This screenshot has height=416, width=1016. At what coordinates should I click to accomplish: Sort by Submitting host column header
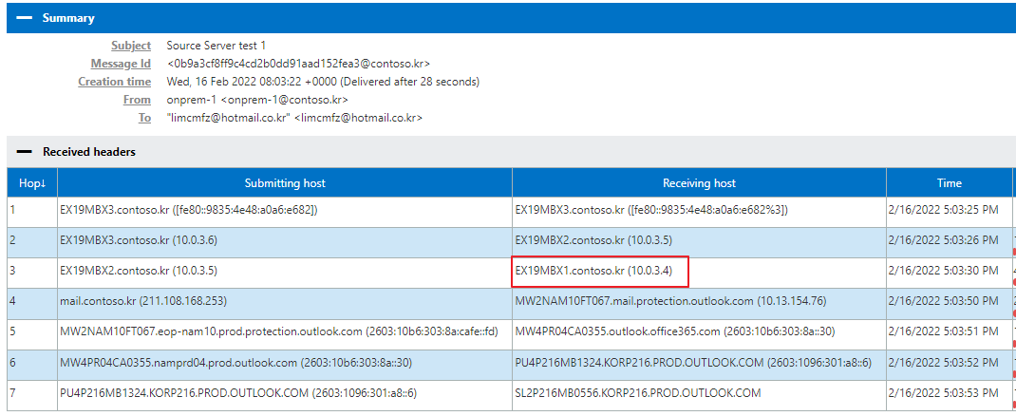point(285,183)
